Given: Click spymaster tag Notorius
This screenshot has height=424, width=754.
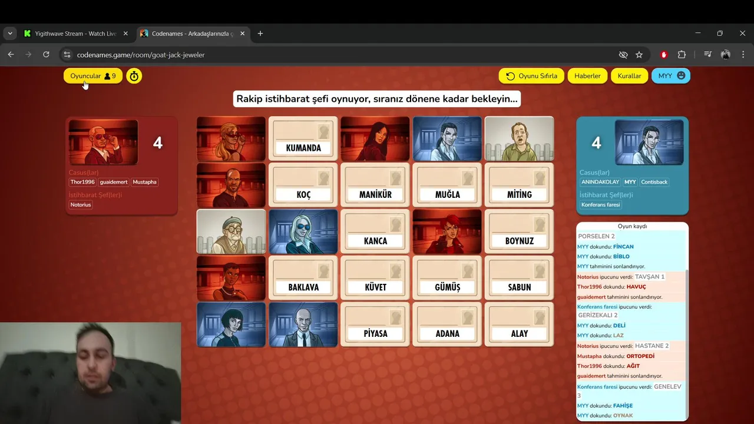Looking at the screenshot, I should (x=81, y=204).
